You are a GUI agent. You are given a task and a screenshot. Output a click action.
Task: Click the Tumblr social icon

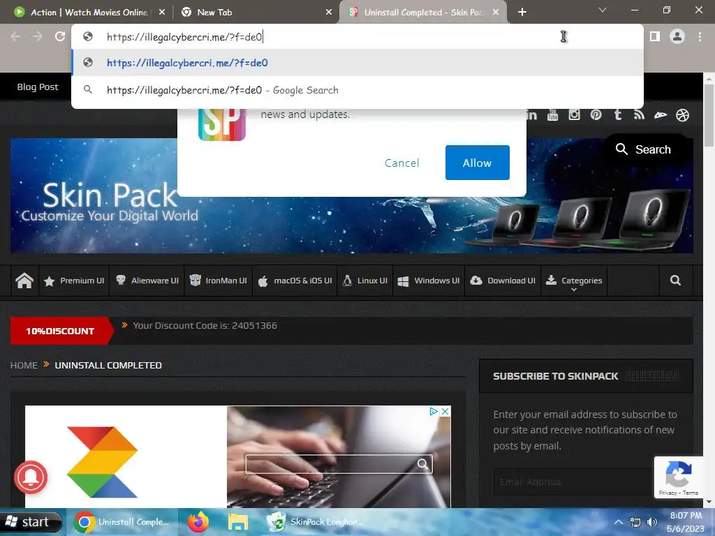click(618, 115)
